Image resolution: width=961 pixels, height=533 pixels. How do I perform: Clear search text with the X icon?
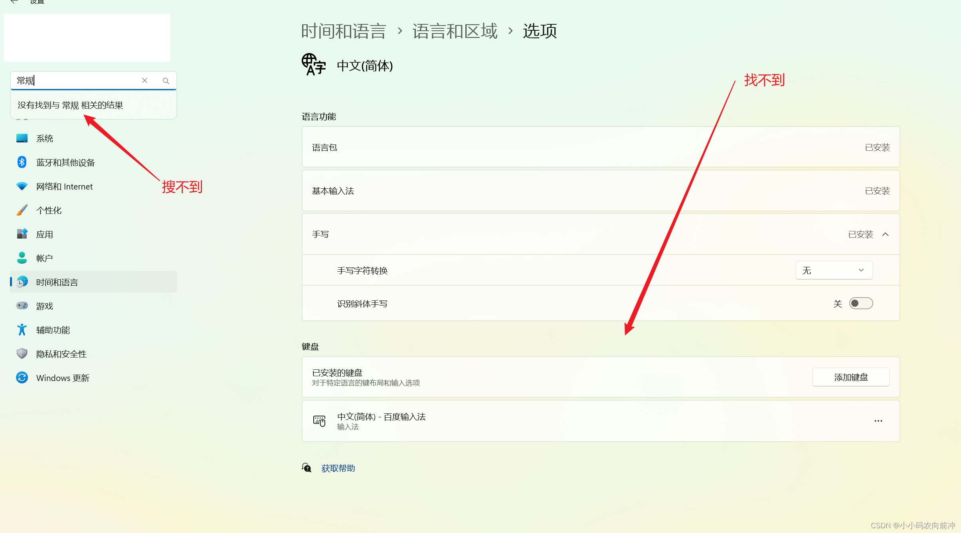click(x=144, y=81)
